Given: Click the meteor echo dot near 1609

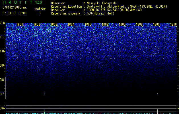Looking at the screenshot, I should click(158, 94).
